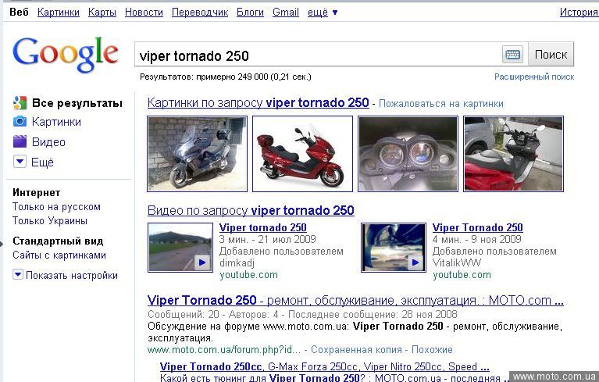This screenshot has width=599, height=382.
Task: Play the dimkadj video thumbnail
Action: [180, 248]
